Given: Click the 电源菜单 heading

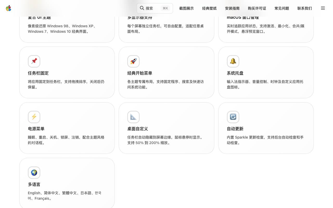Looking at the screenshot, I should tap(36, 129).
